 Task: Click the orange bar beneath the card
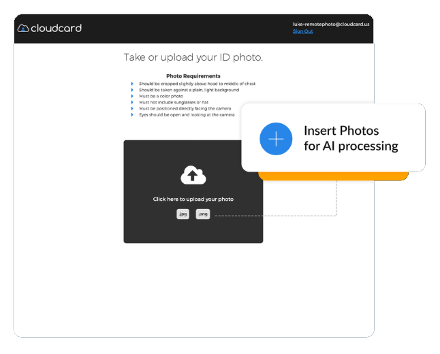[334, 176]
